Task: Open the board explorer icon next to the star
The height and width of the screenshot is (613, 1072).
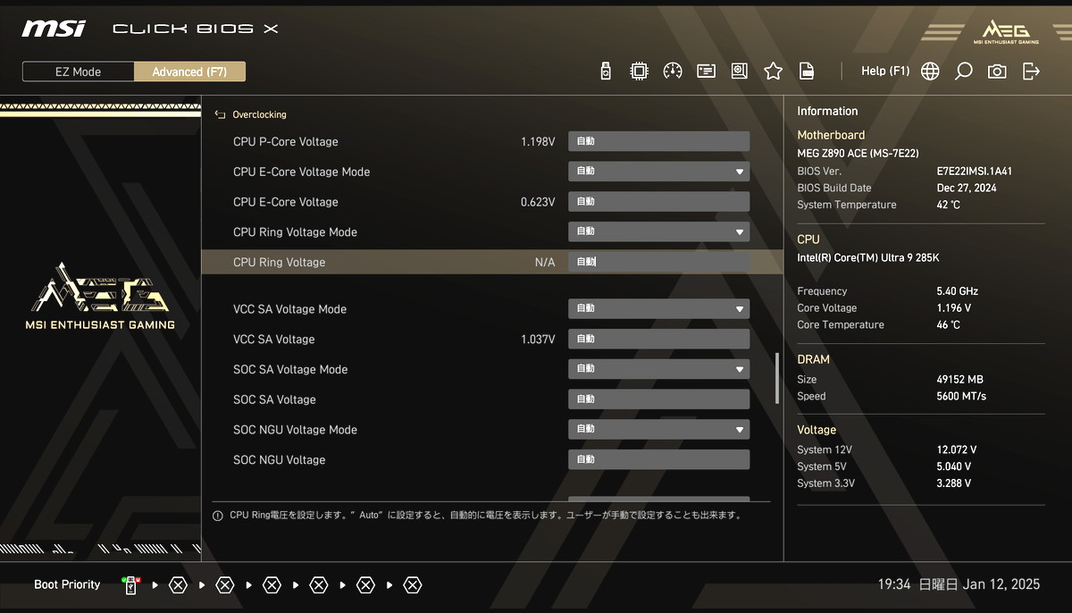Action: coord(740,71)
